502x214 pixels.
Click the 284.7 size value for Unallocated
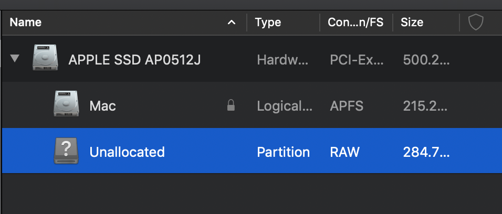pos(426,152)
